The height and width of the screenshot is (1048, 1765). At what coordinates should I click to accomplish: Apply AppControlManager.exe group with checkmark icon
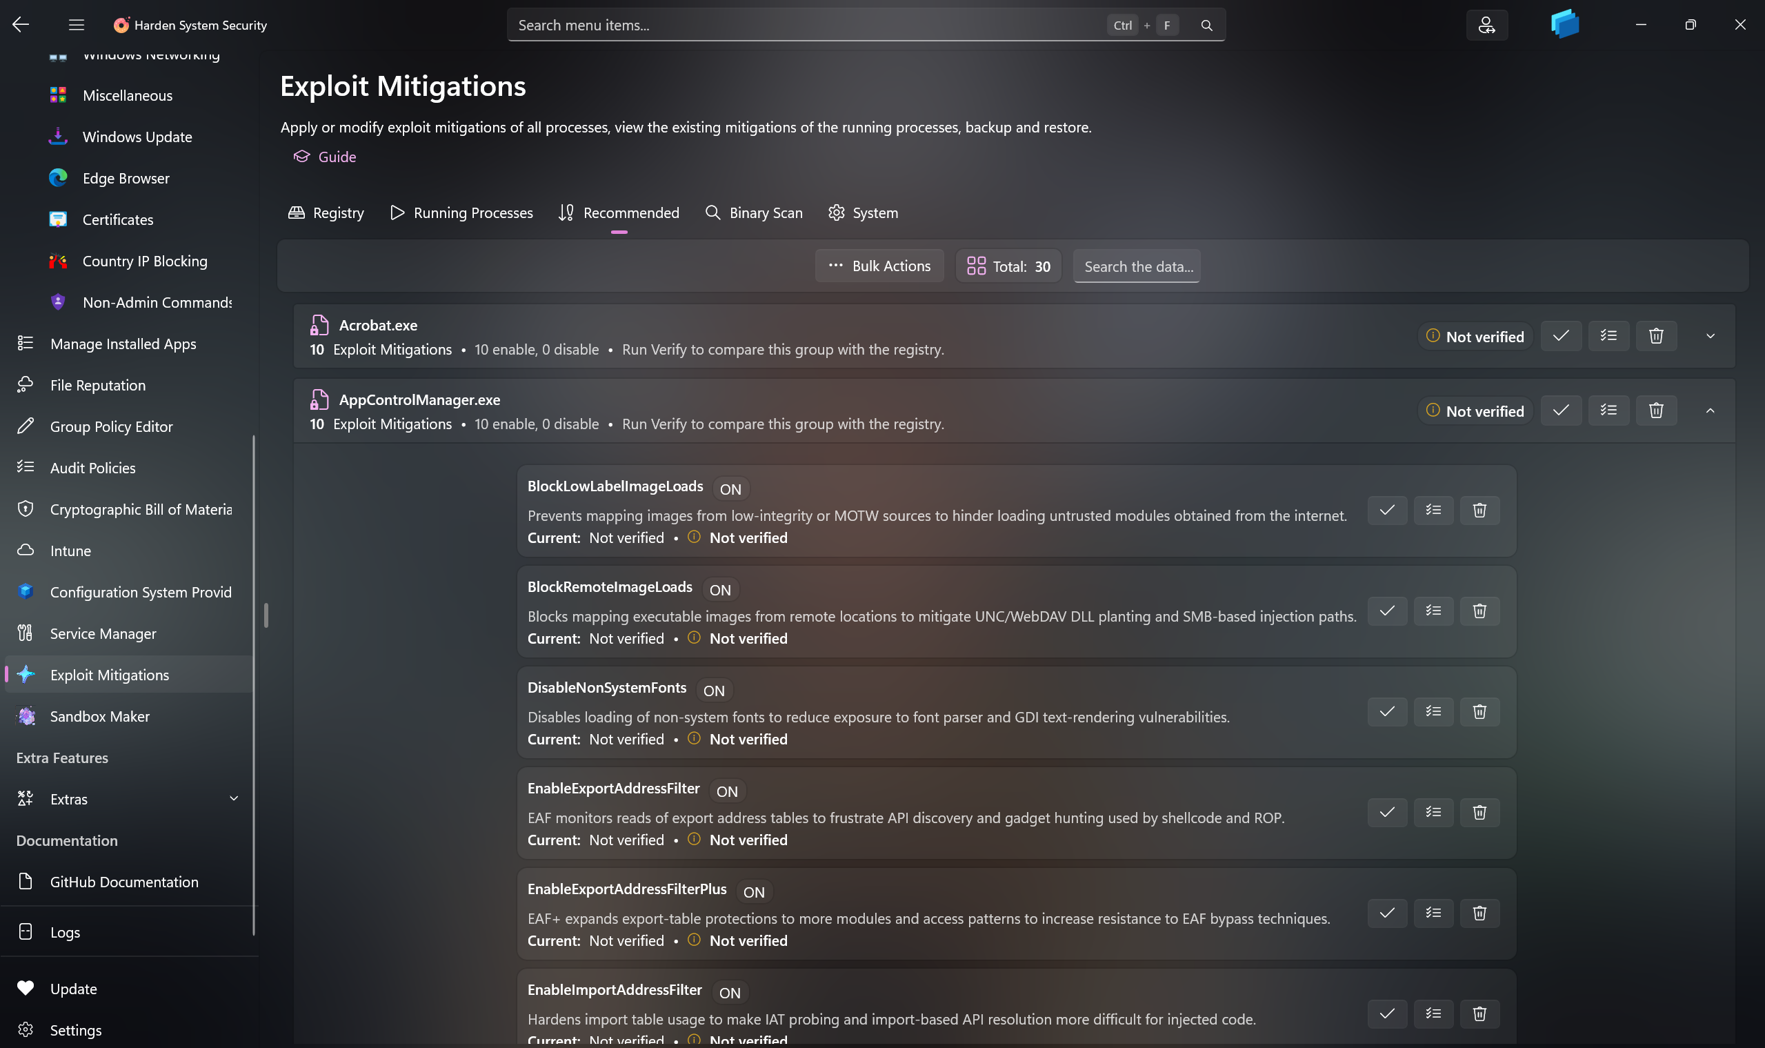1561,411
